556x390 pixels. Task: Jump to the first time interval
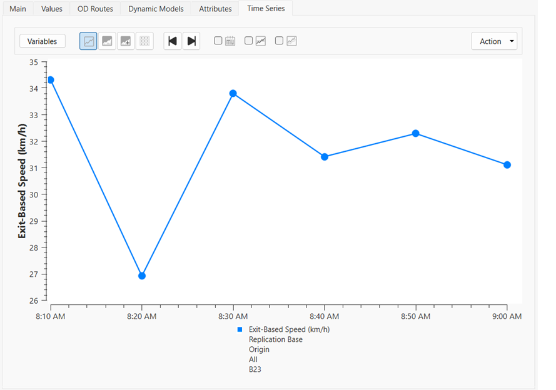click(x=173, y=41)
